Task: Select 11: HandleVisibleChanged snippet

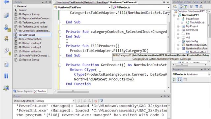Action: pos(32,56)
